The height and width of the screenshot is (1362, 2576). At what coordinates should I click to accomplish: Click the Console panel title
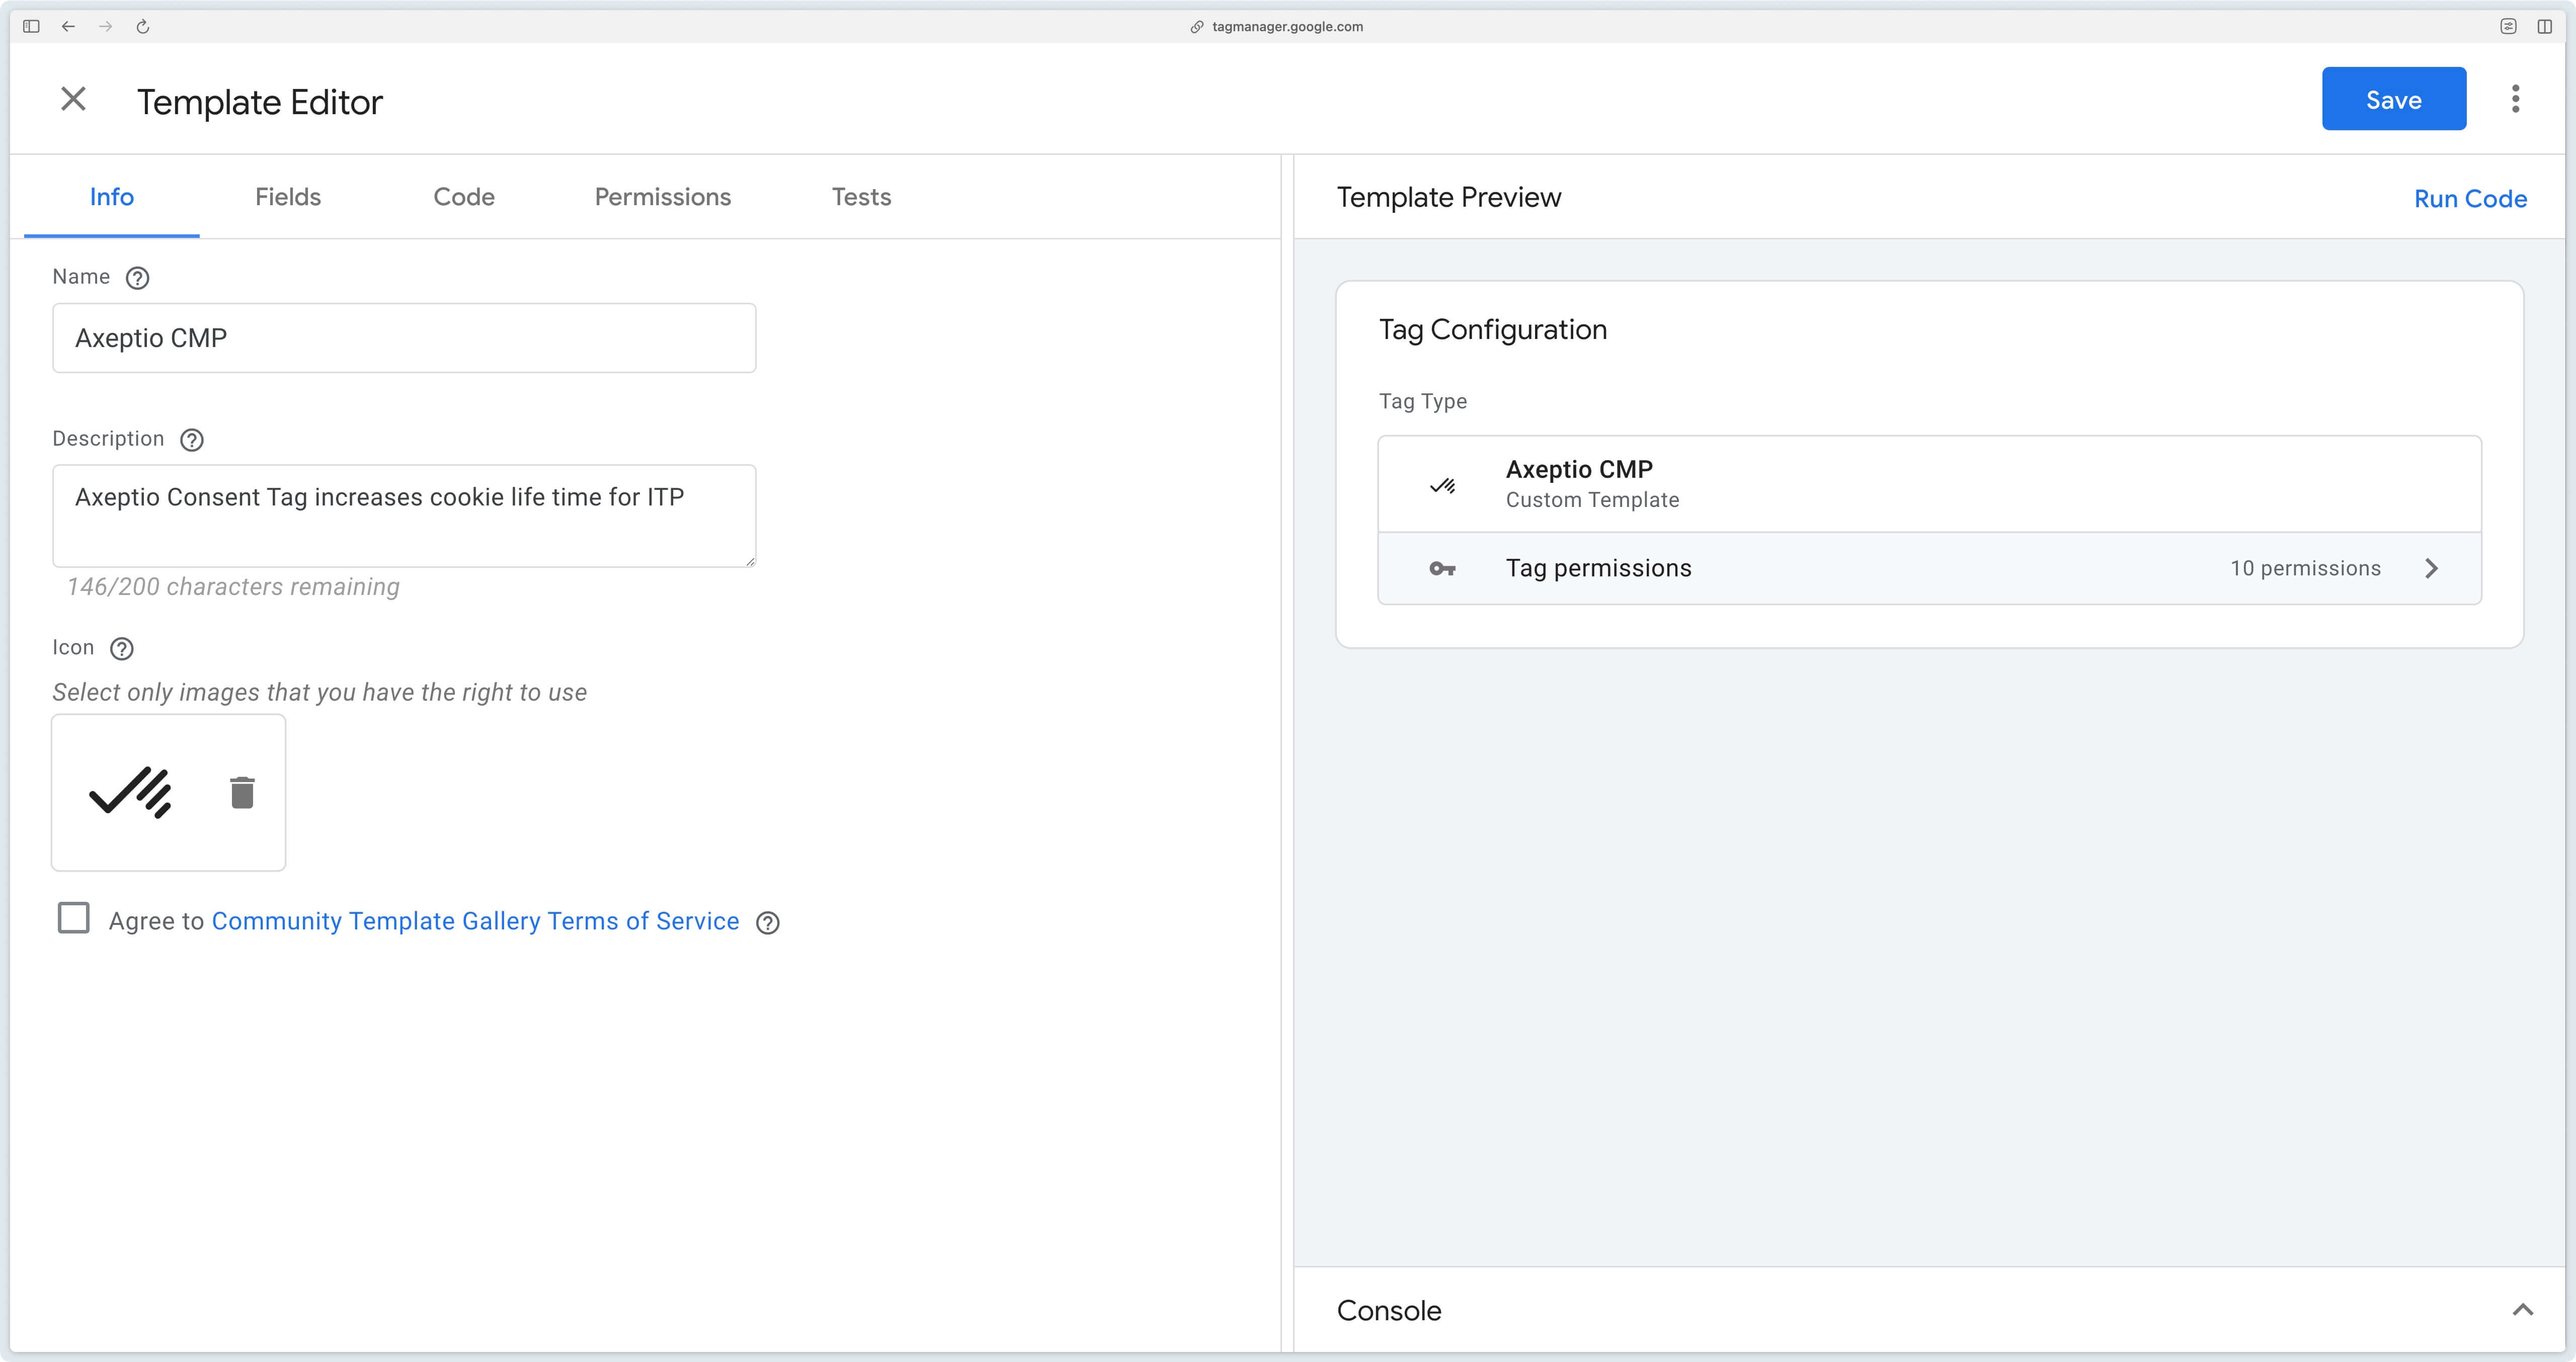[x=1389, y=1311]
